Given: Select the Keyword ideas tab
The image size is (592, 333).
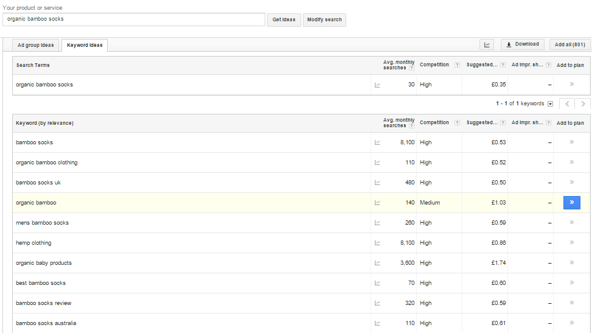Looking at the screenshot, I should pyautogui.click(x=85, y=45).
